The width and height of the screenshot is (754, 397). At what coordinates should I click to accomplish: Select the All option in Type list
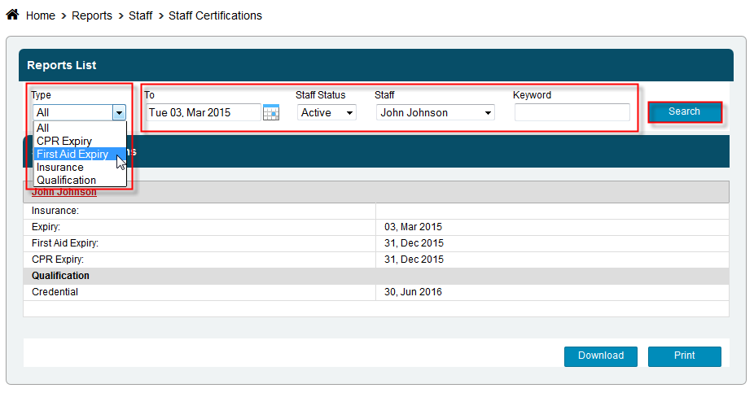[43, 128]
